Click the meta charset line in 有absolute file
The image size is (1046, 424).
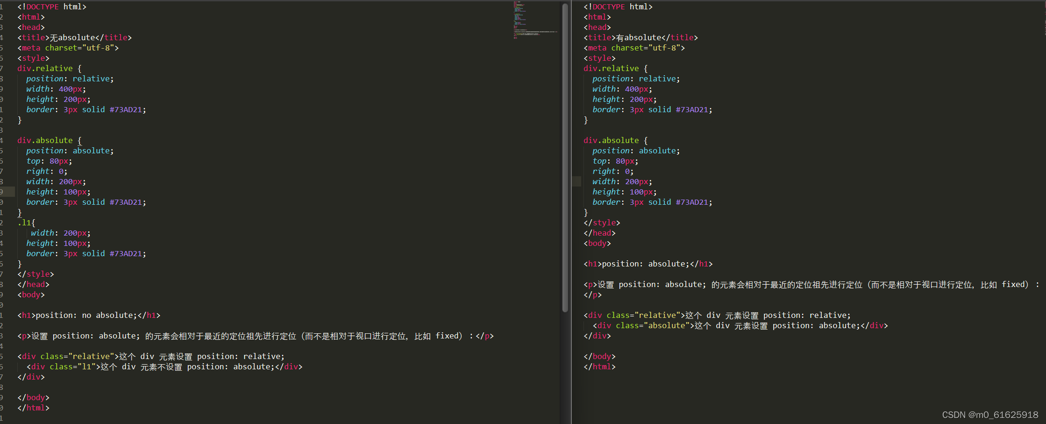pos(634,48)
